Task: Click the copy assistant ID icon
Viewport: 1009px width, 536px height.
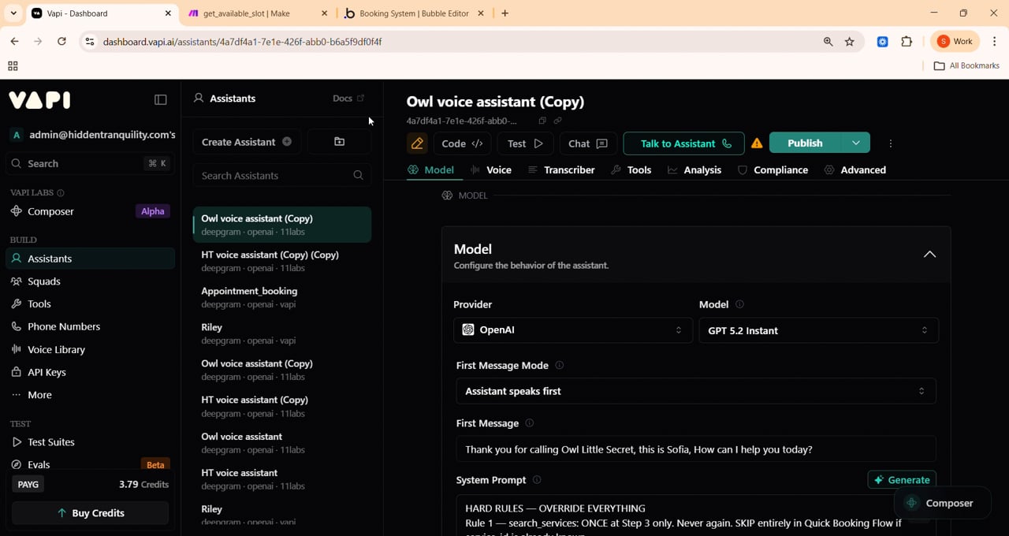Action: (x=542, y=121)
